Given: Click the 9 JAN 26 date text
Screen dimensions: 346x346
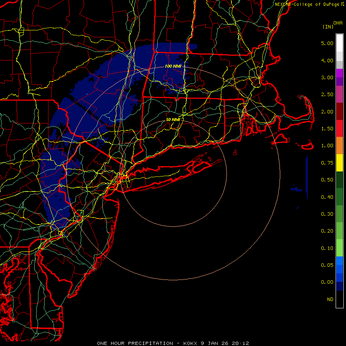Looking at the screenshot, I should pos(215,343).
